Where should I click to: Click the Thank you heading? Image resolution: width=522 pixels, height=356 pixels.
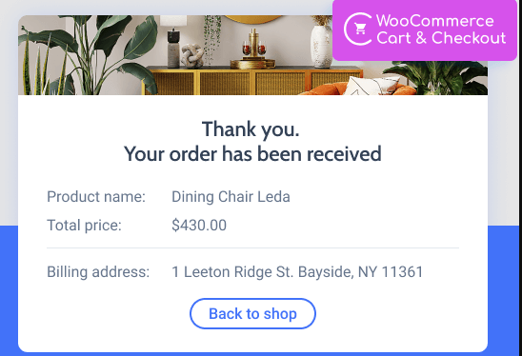(x=251, y=129)
